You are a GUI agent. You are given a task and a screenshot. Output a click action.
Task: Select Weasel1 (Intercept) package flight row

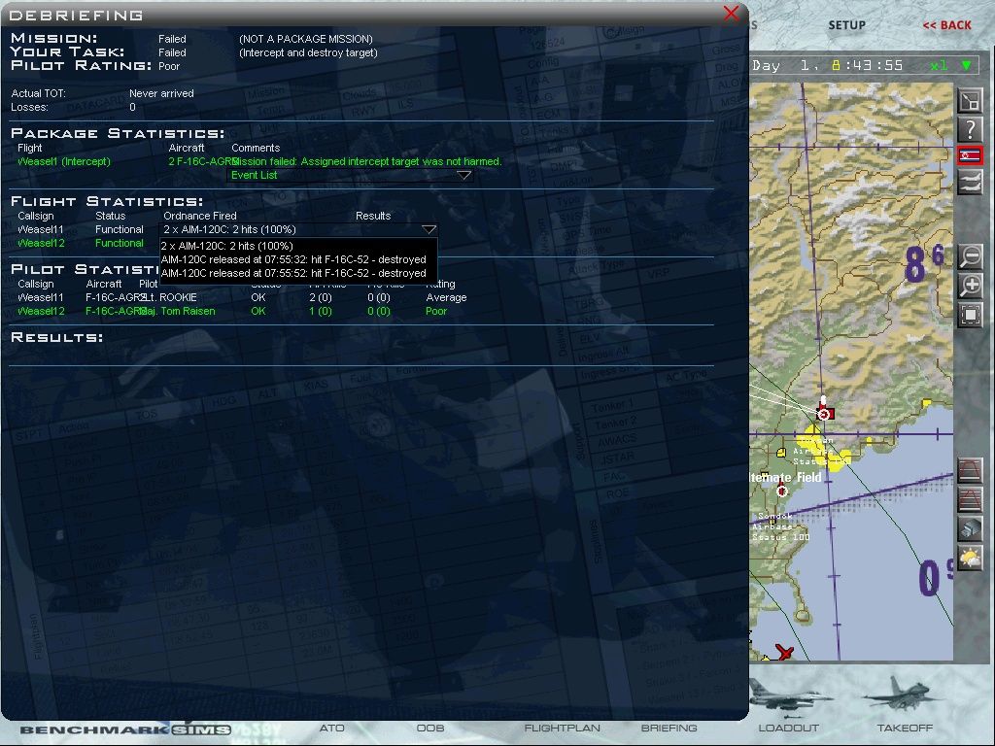[x=64, y=161]
